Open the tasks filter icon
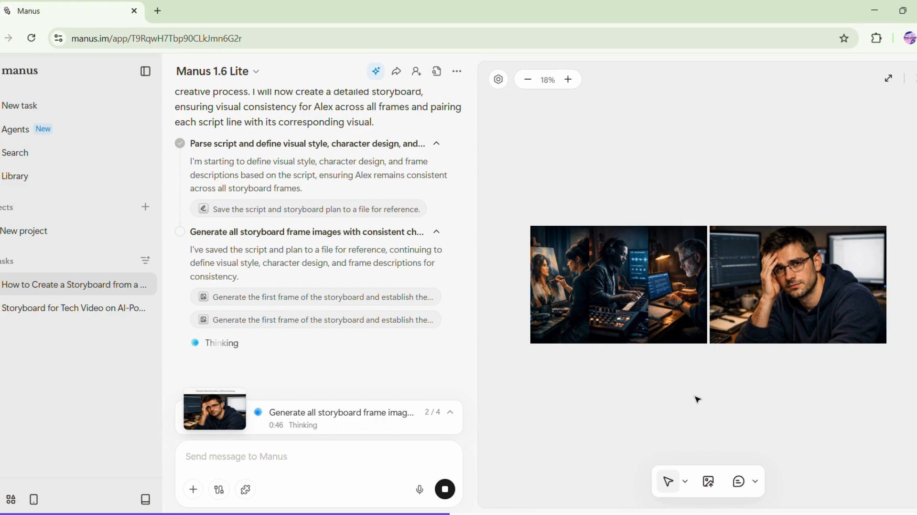This screenshot has width=917, height=515. coord(145,260)
